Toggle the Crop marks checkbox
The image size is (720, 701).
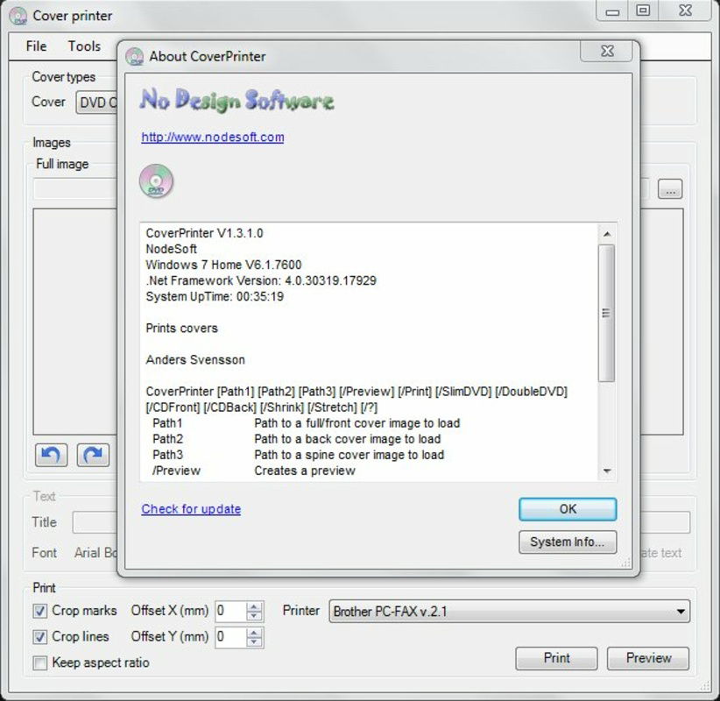pos(40,611)
